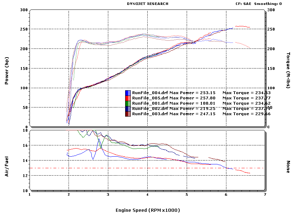This screenshot has width=296, height=216.
Task: Click the Air/Fuel axis label
Action: coord(7,166)
